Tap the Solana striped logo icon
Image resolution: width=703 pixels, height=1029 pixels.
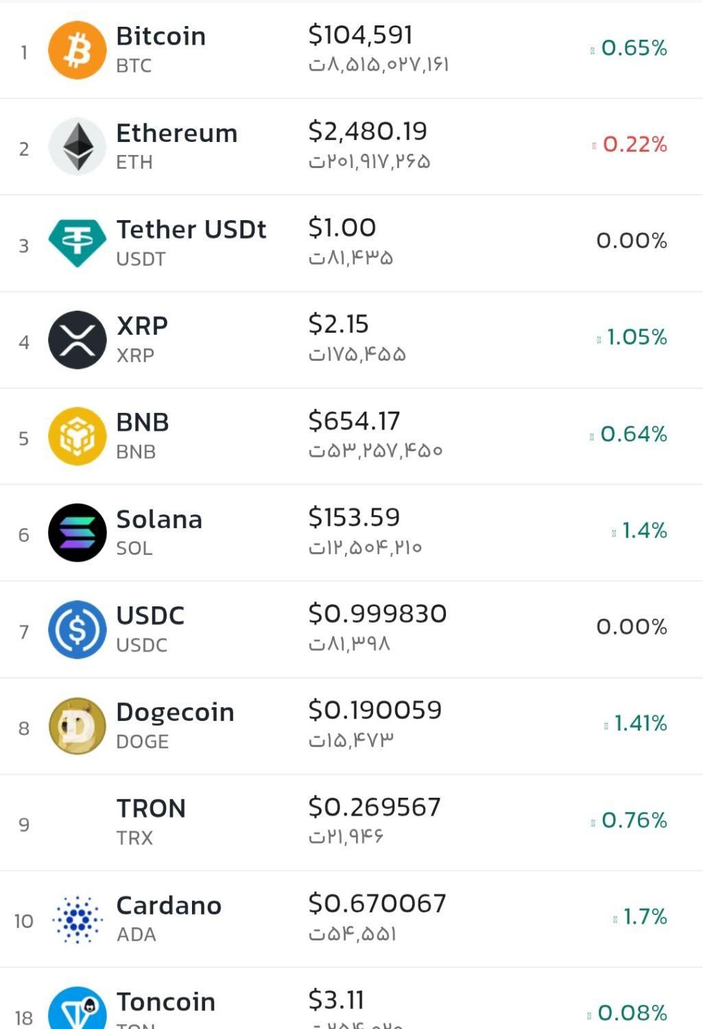[78, 533]
